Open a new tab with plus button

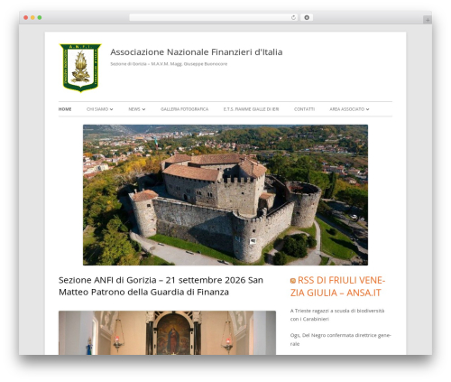pos(428,20)
